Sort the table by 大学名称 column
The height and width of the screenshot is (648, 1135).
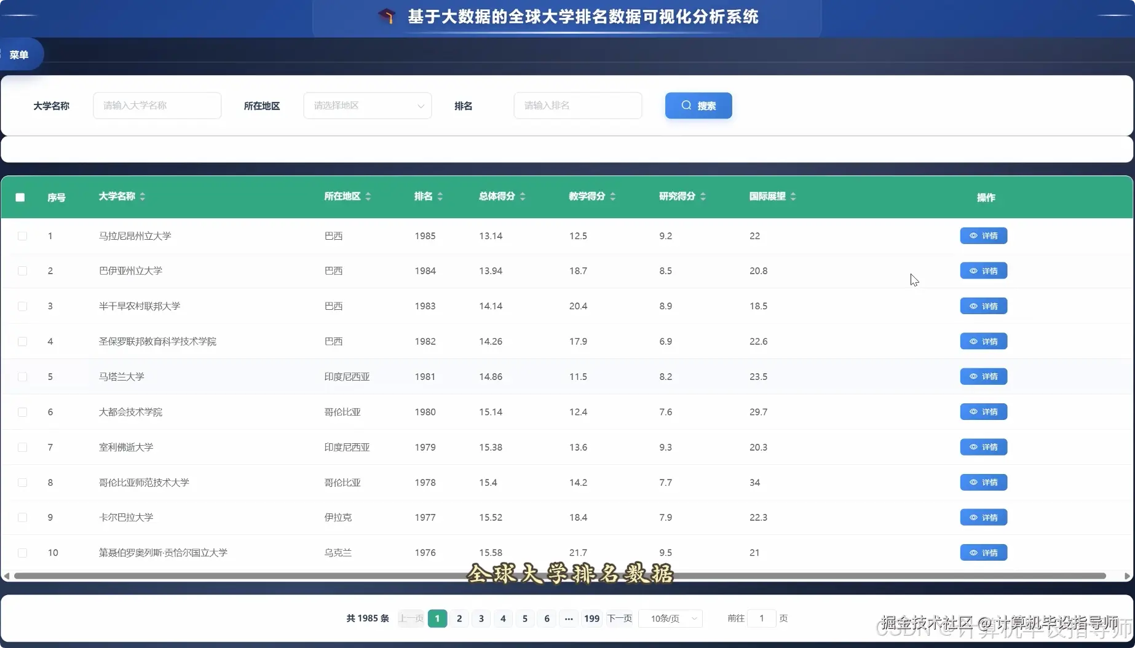(x=142, y=196)
